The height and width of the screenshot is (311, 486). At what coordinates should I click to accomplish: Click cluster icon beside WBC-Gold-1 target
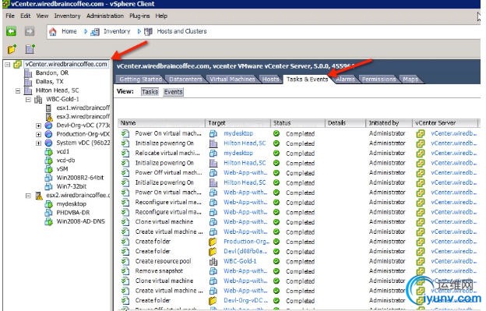point(213,261)
